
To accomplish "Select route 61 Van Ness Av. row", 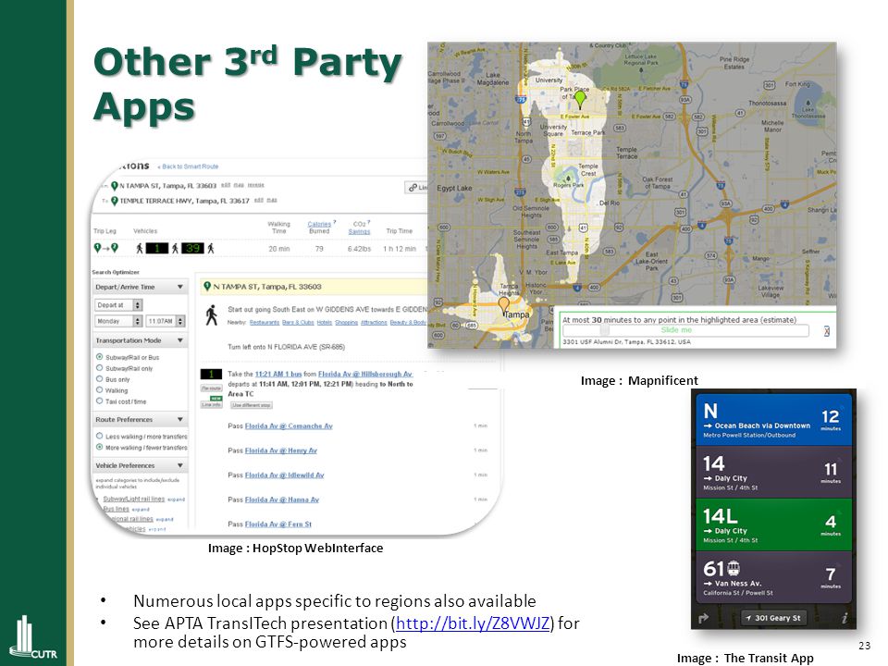I will pyautogui.click(x=773, y=577).
